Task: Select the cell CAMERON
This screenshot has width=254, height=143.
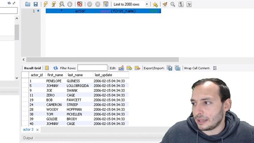Action: tap(54, 105)
